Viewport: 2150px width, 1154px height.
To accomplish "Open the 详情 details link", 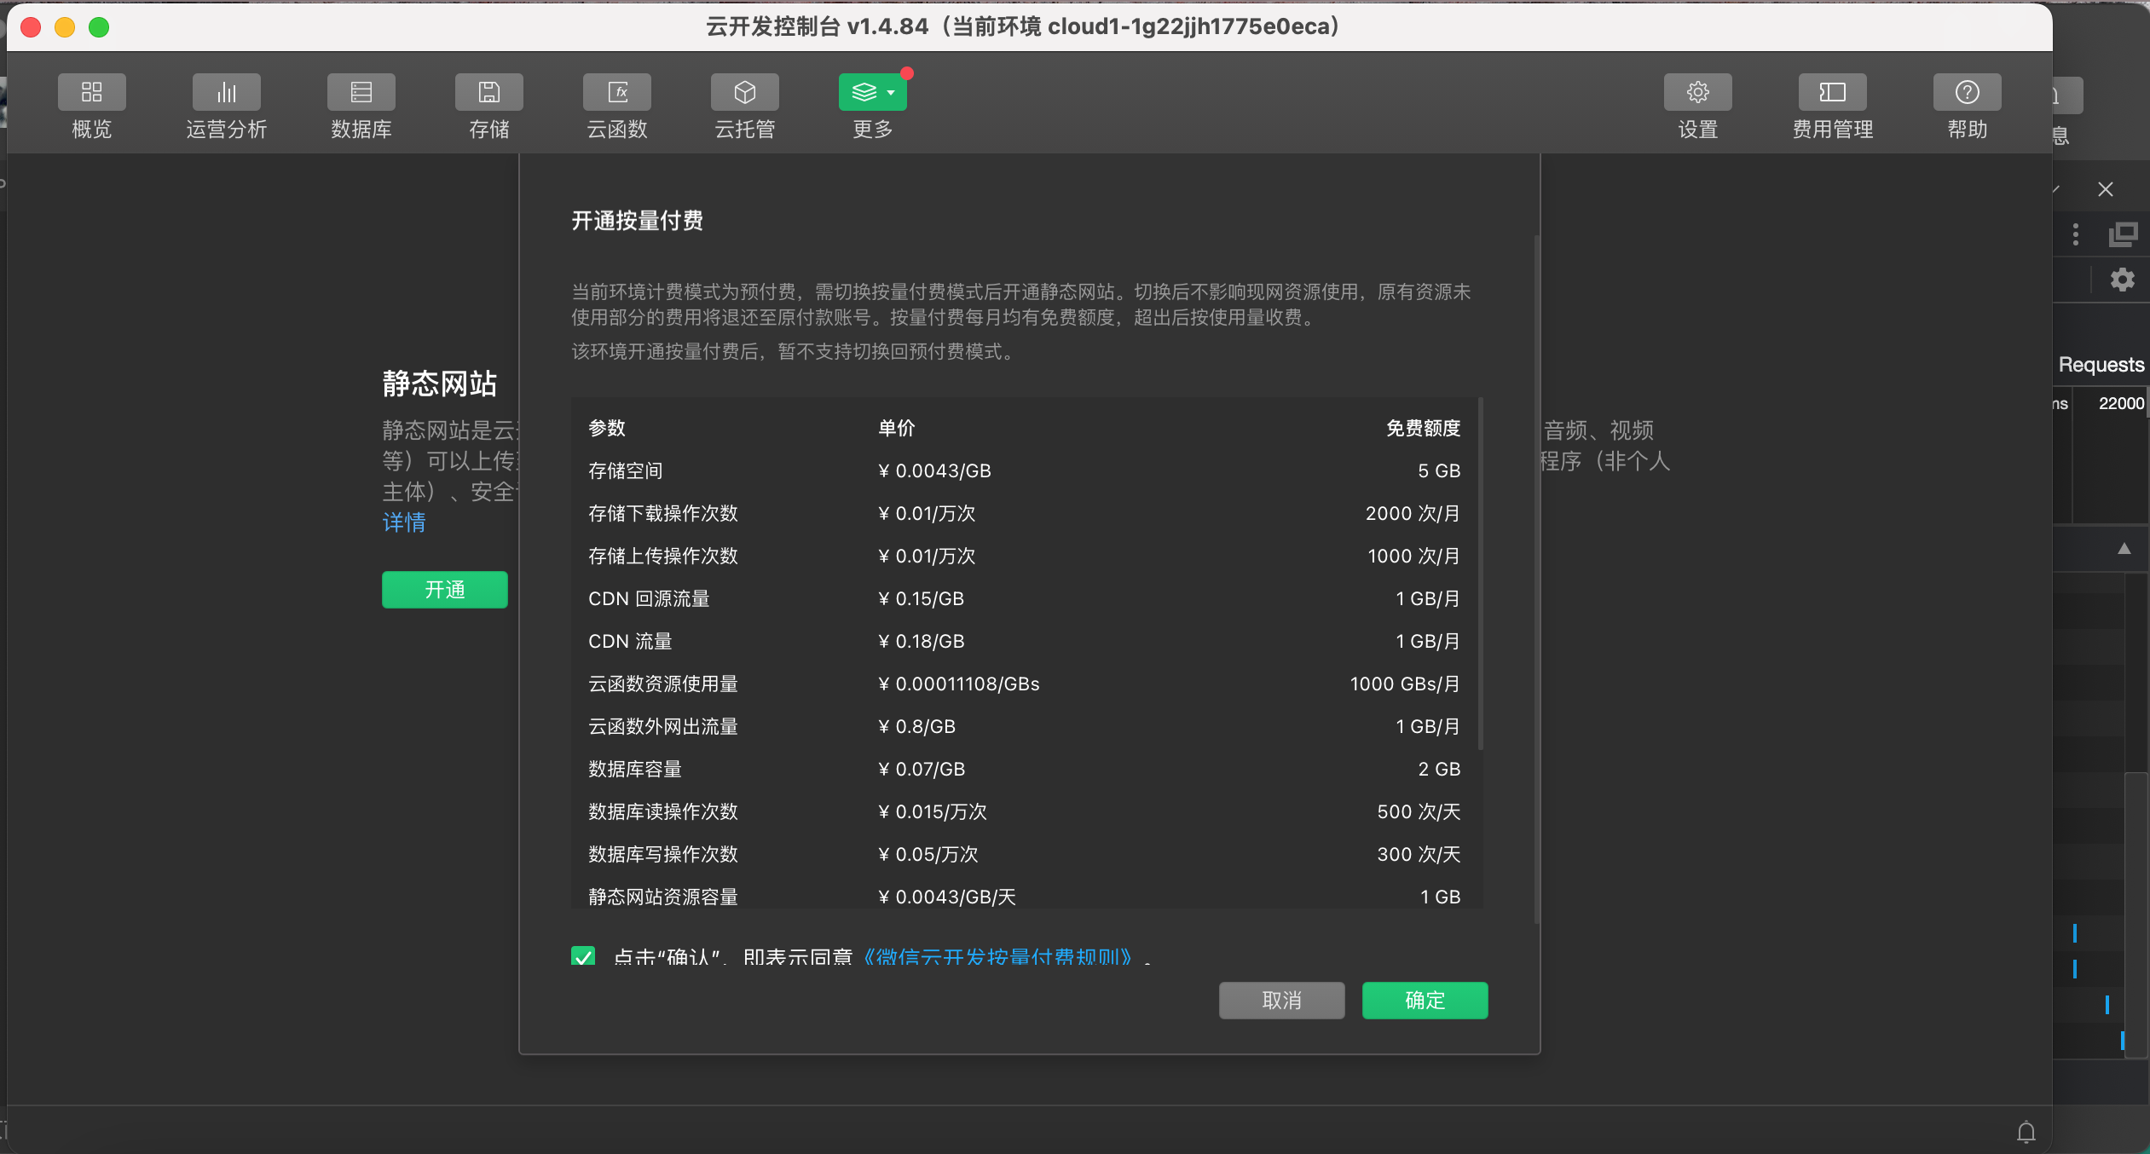I will point(404,522).
